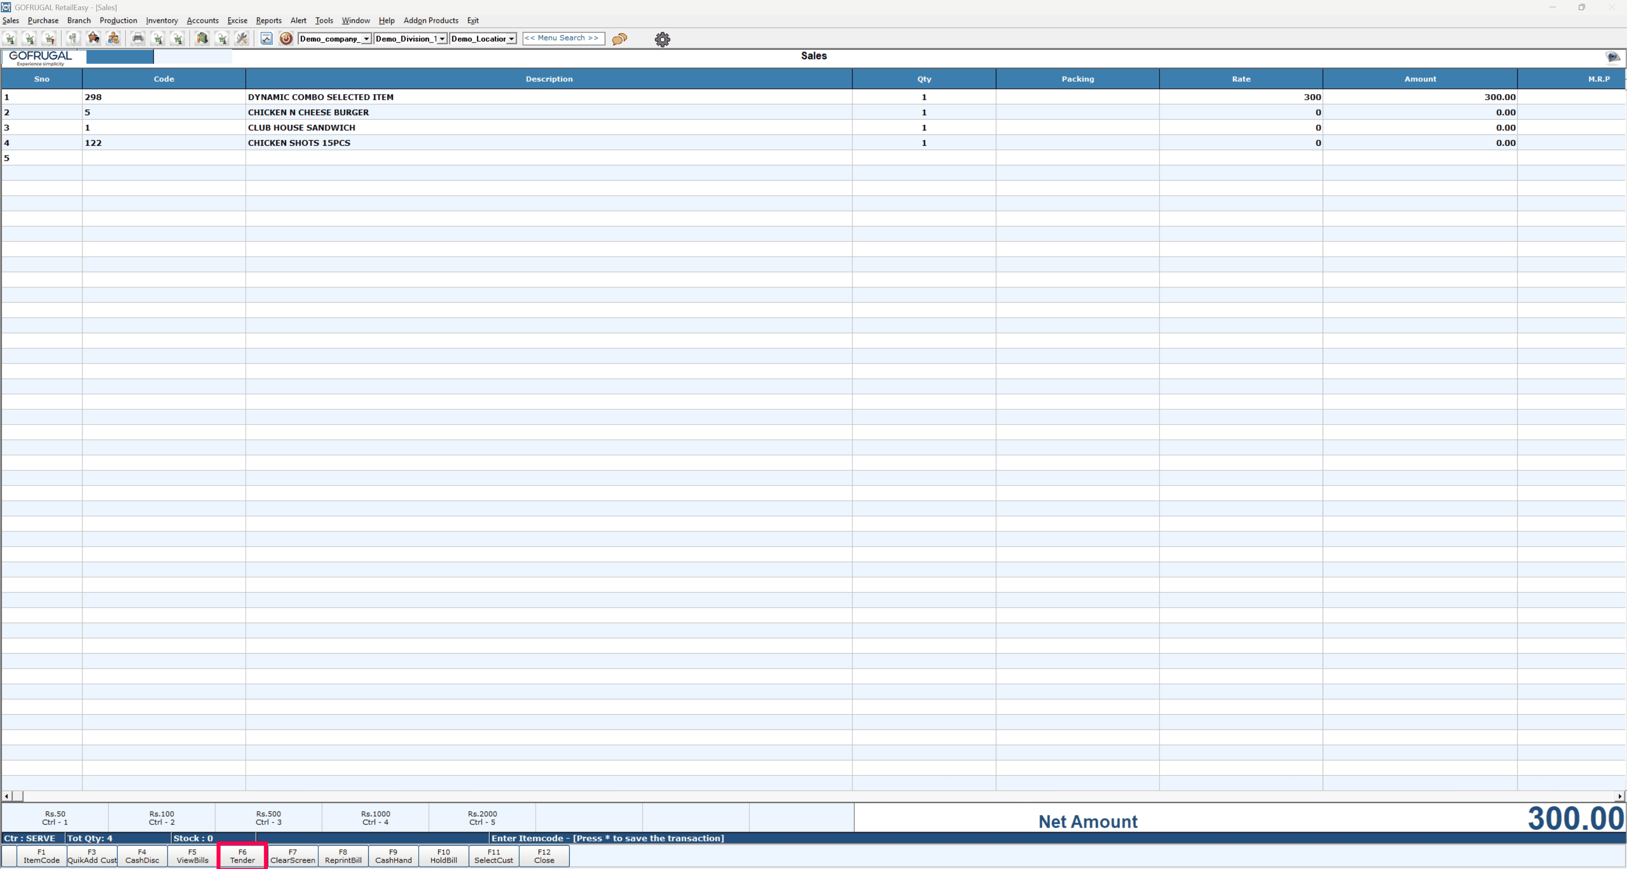Click the chart report icon in toolbar
This screenshot has width=1627, height=869.
point(267,39)
